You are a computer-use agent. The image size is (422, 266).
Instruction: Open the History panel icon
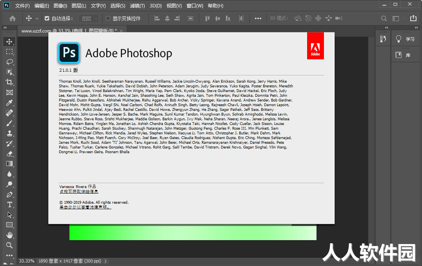(x=383, y=39)
